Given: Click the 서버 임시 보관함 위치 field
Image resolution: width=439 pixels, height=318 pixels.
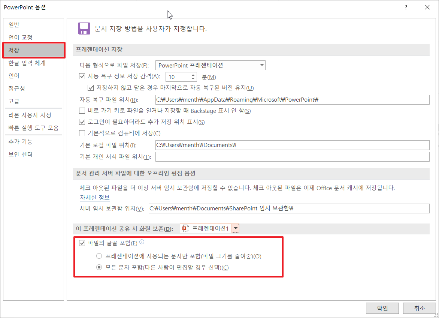Looking at the screenshot, I should [x=289, y=208].
